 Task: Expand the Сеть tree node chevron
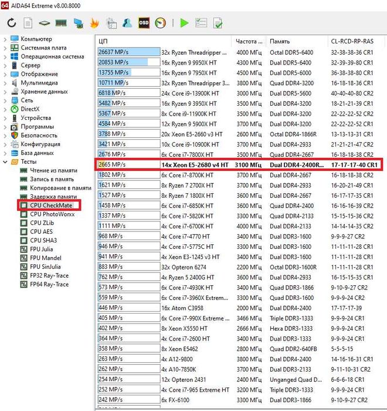point(5,100)
